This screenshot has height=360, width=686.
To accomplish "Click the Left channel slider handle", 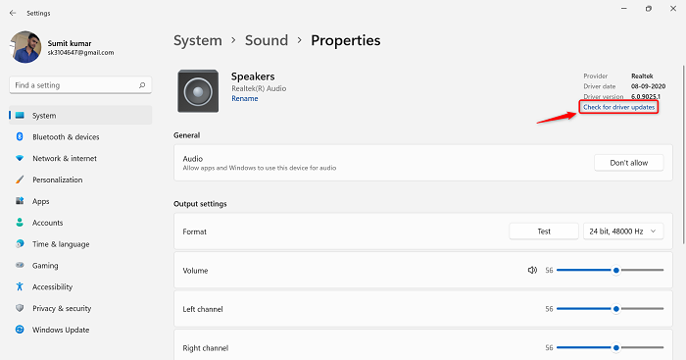I will click(616, 309).
